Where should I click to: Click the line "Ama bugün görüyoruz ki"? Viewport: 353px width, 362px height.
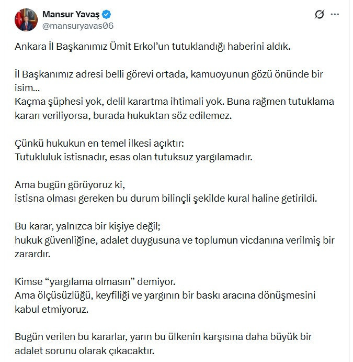coord(70,185)
